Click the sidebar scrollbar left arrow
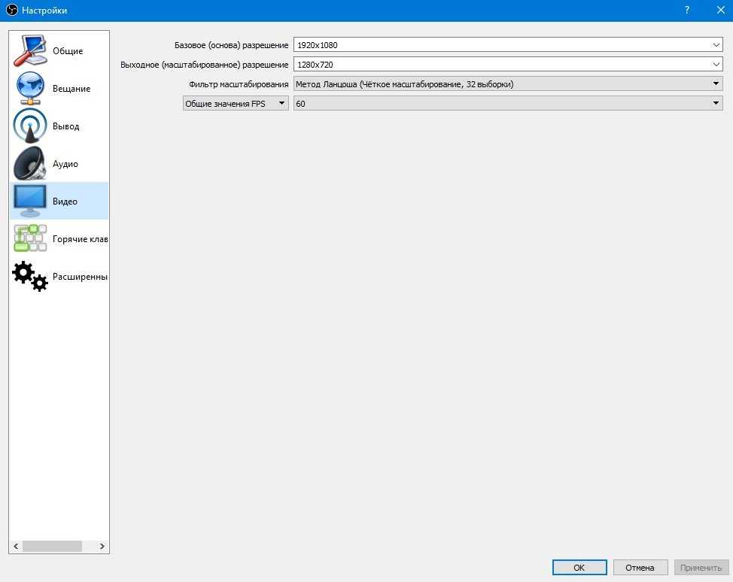This screenshot has height=582, width=733. [16, 546]
